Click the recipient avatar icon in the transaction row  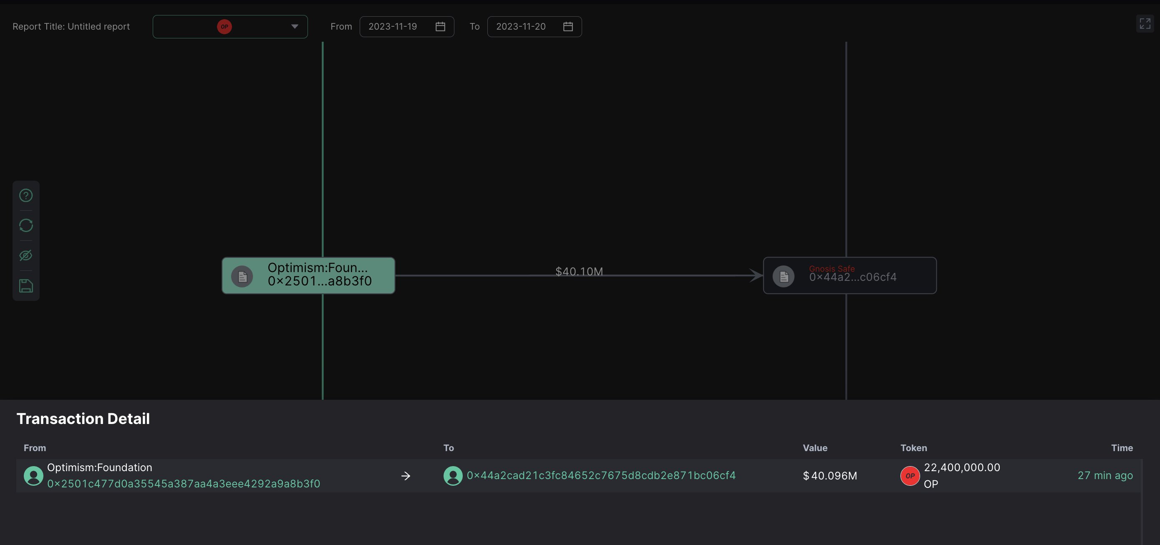coord(453,476)
